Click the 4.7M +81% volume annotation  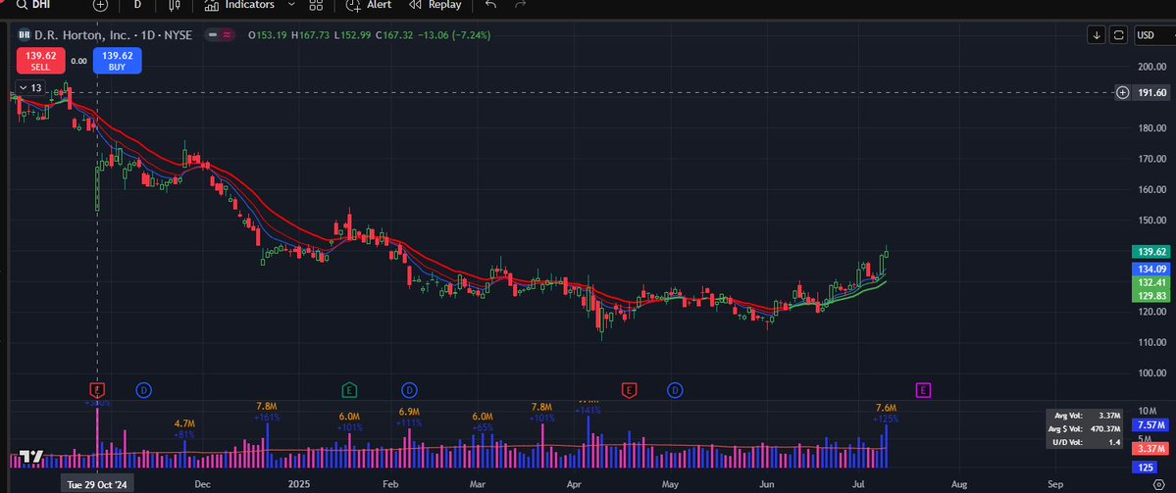tap(184, 428)
